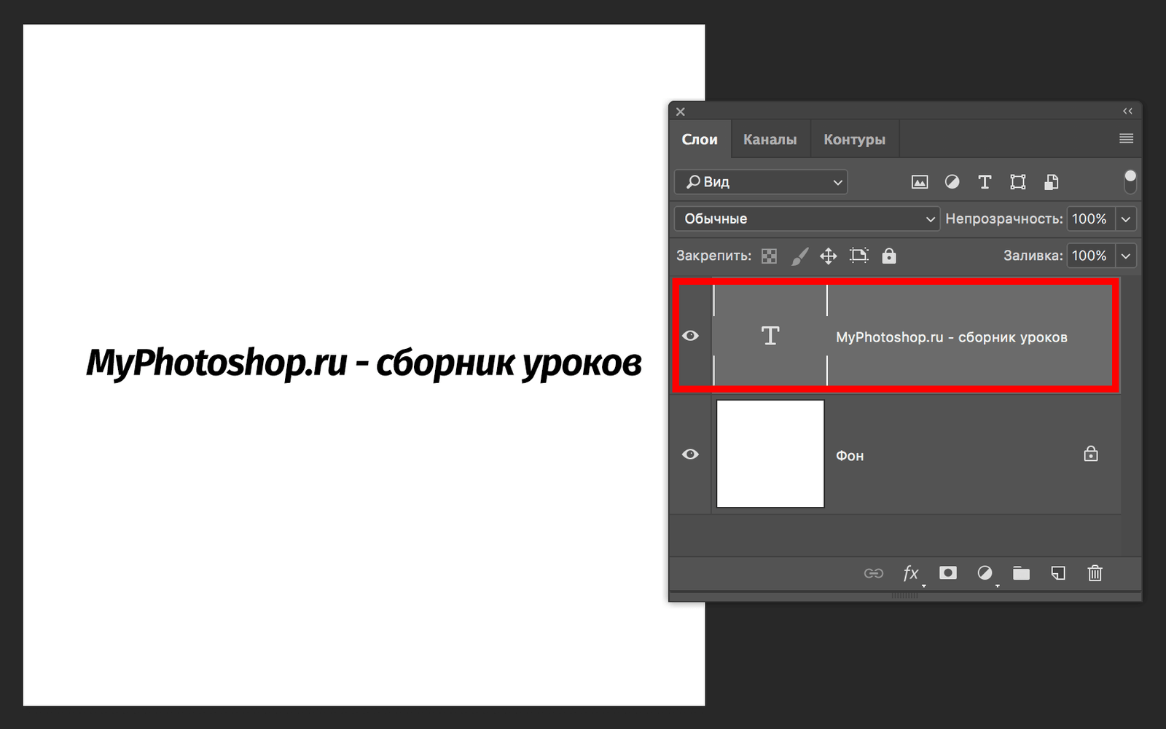Click the smart object filter icon
This screenshot has height=729, width=1166.
[1051, 182]
